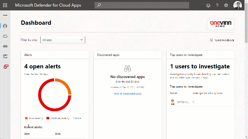Click the '1 users to investigate' heading
Viewport: 248px width, 139px height.
(x=200, y=66)
